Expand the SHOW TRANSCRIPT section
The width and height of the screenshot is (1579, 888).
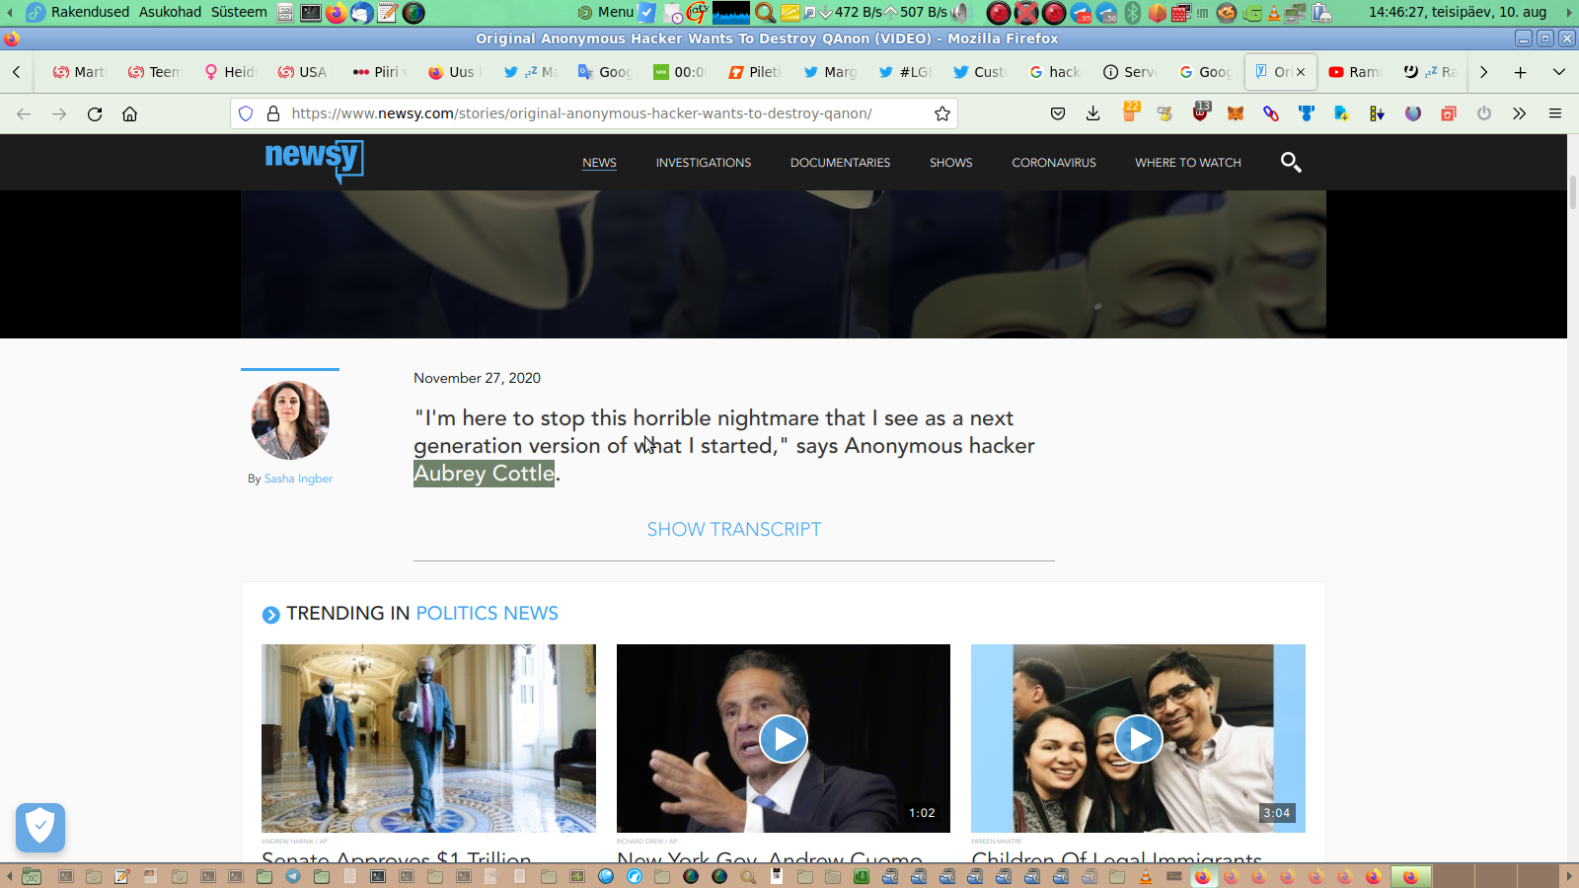click(x=733, y=530)
